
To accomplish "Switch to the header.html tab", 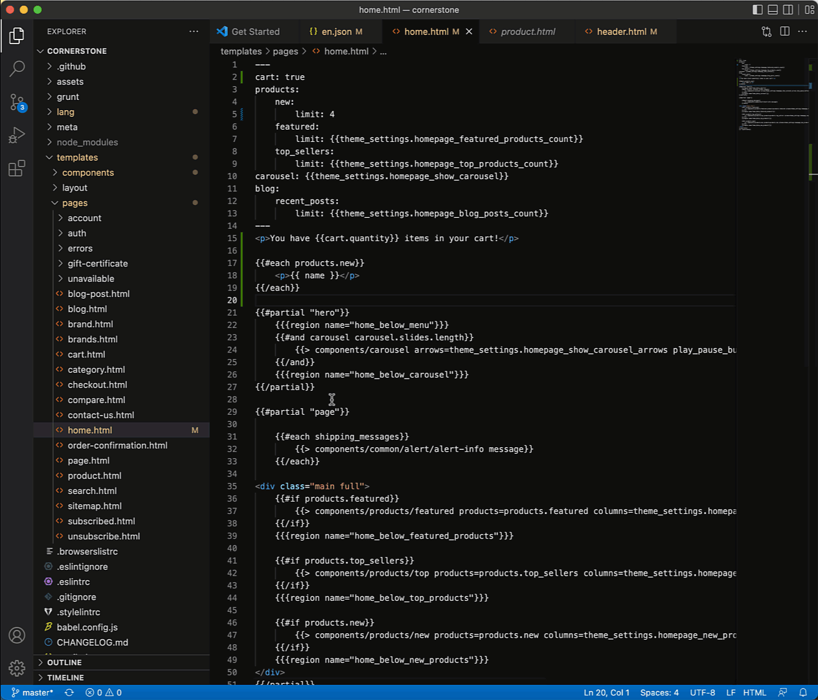I will point(621,31).
